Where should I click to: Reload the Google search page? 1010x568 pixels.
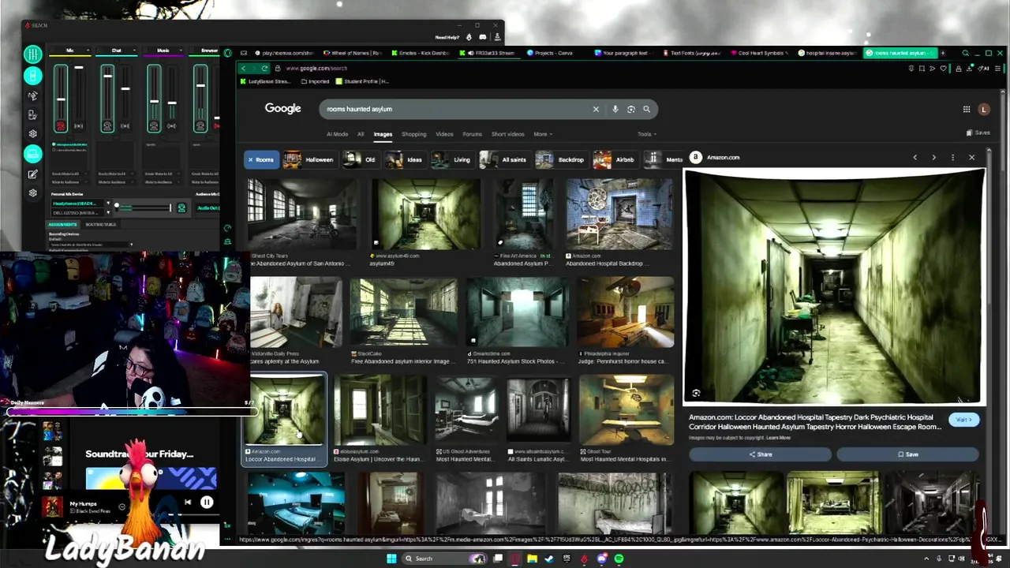[x=265, y=68]
